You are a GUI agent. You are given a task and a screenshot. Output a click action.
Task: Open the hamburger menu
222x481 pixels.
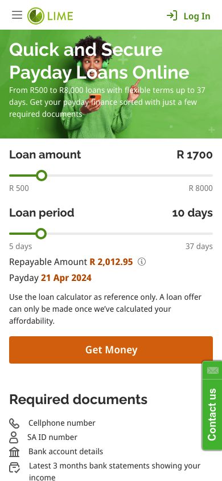click(x=17, y=15)
